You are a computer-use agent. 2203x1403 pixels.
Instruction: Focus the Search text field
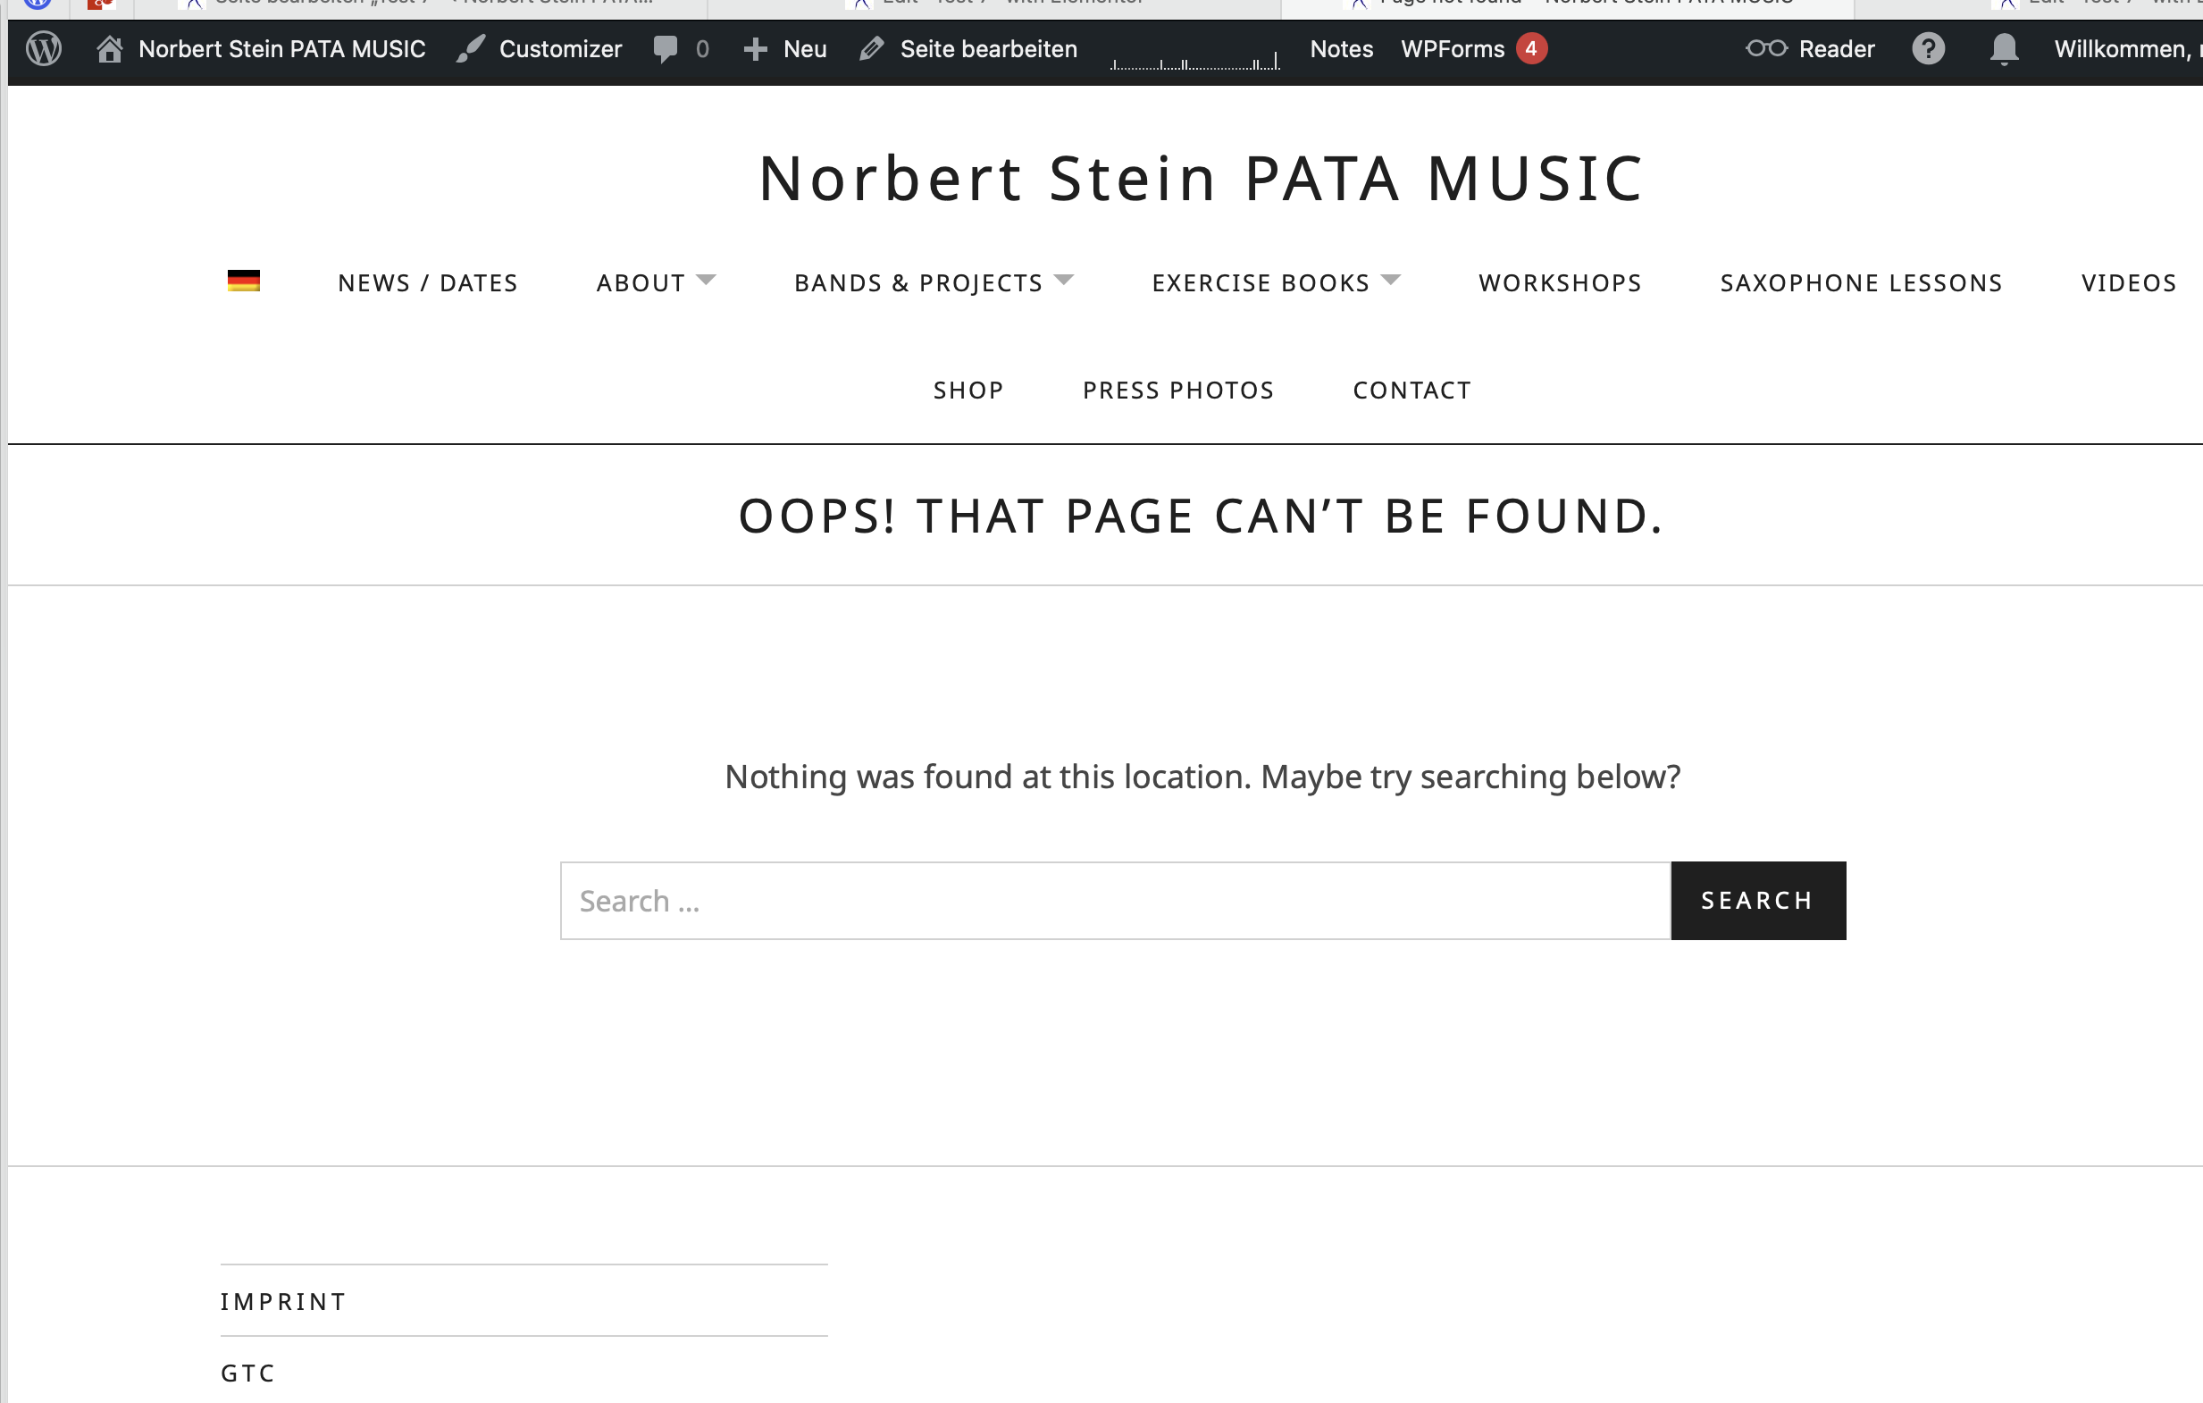(1115, 901)
